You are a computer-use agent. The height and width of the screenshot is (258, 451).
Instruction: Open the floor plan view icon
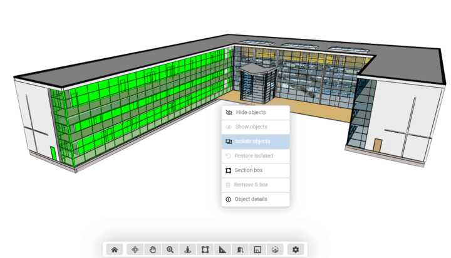pos(257,249)
